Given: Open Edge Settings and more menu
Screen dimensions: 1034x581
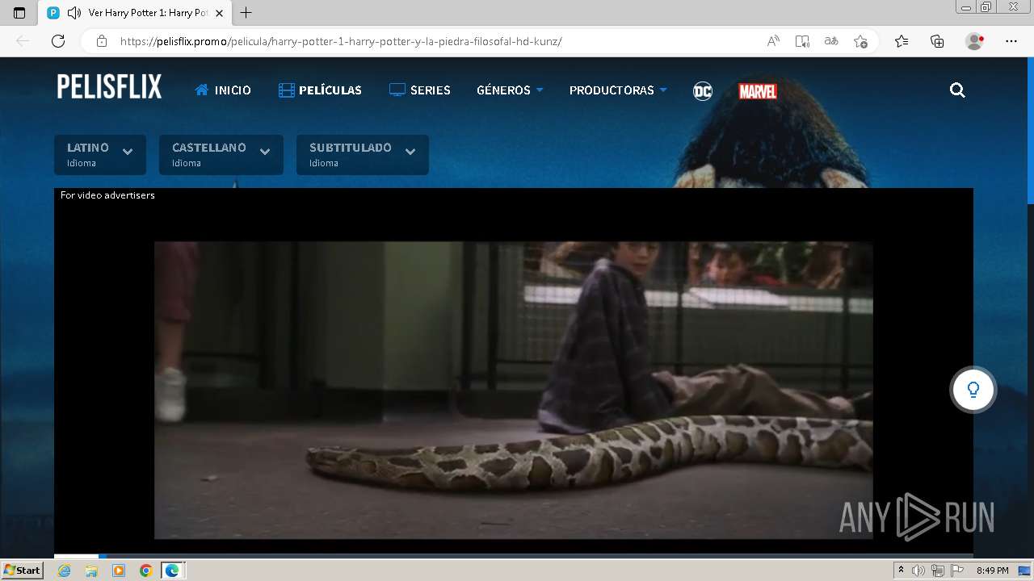Looking at the screenshot, I should 1011,41.
